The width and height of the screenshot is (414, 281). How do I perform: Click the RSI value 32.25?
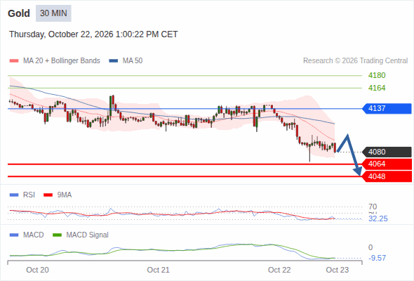[378, 219]
